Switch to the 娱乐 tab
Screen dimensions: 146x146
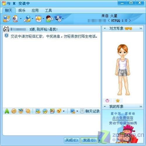point(22,10)
